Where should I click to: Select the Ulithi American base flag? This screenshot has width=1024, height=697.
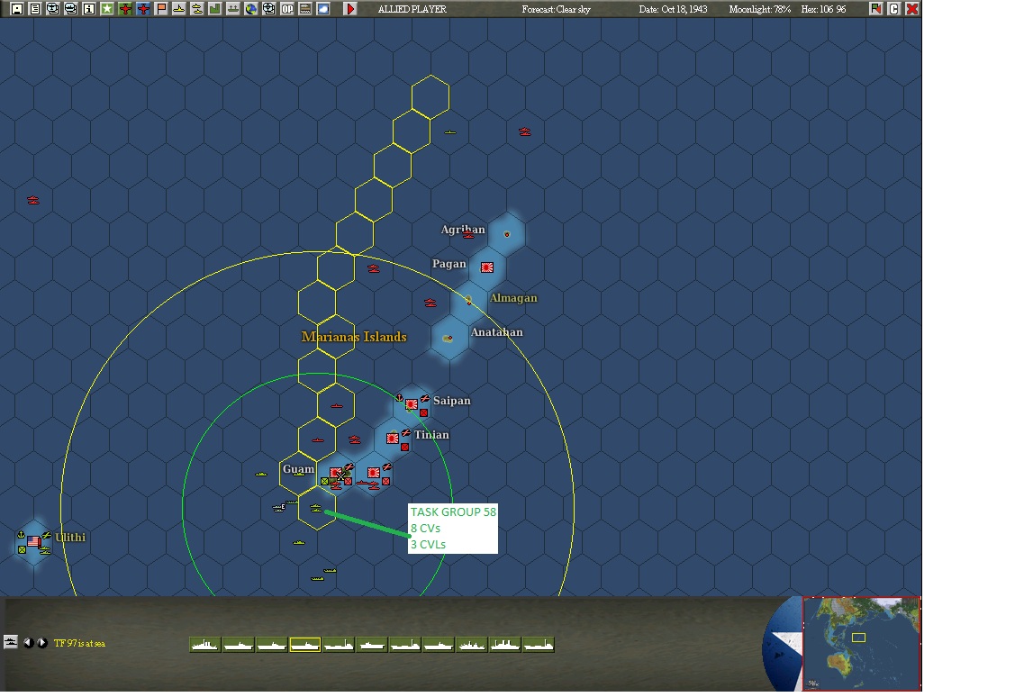pos(34,541)
